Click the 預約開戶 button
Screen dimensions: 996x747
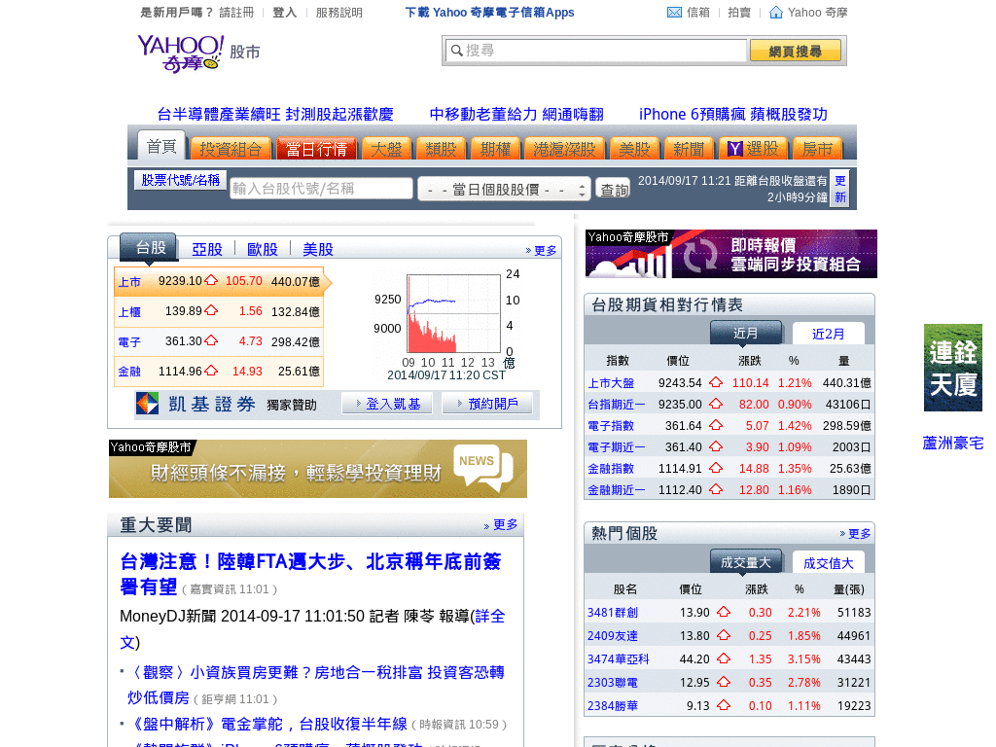coord(487,404)
